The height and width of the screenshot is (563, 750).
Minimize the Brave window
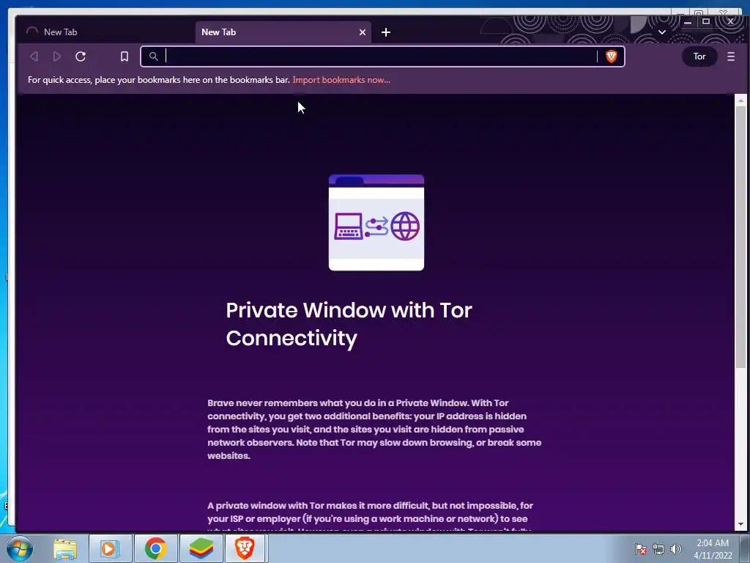point(688,21)
